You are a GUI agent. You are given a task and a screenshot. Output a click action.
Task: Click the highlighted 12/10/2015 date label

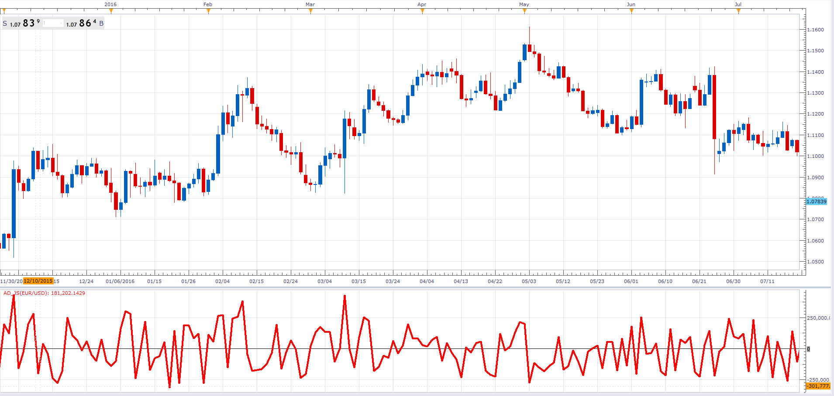coord(38,281)
